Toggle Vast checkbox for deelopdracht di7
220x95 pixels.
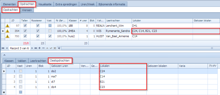[x=21, y=82]
